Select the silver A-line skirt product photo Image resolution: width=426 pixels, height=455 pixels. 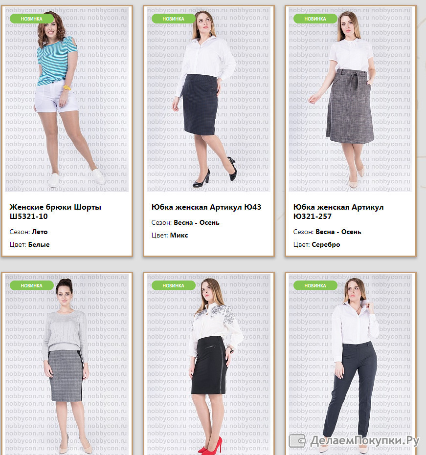[350, 99]
